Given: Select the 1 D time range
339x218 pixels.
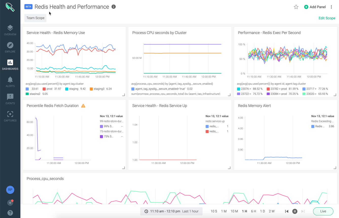Looking at the screenshot, I should (262, 211).
